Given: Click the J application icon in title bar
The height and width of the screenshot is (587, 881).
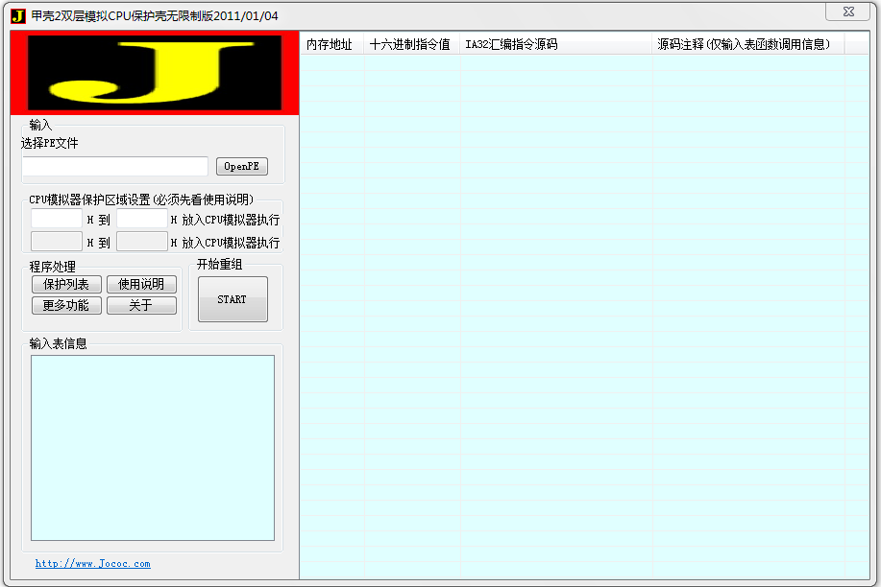Looking at the screenshot, I should click(18, 15).
